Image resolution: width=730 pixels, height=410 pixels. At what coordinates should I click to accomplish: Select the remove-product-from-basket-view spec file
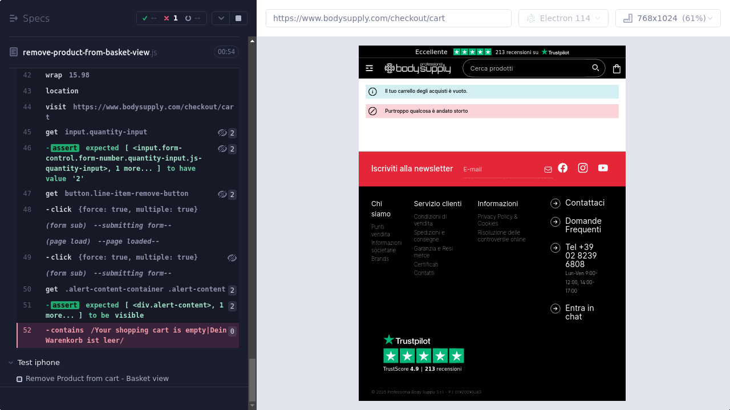point(86,52)
